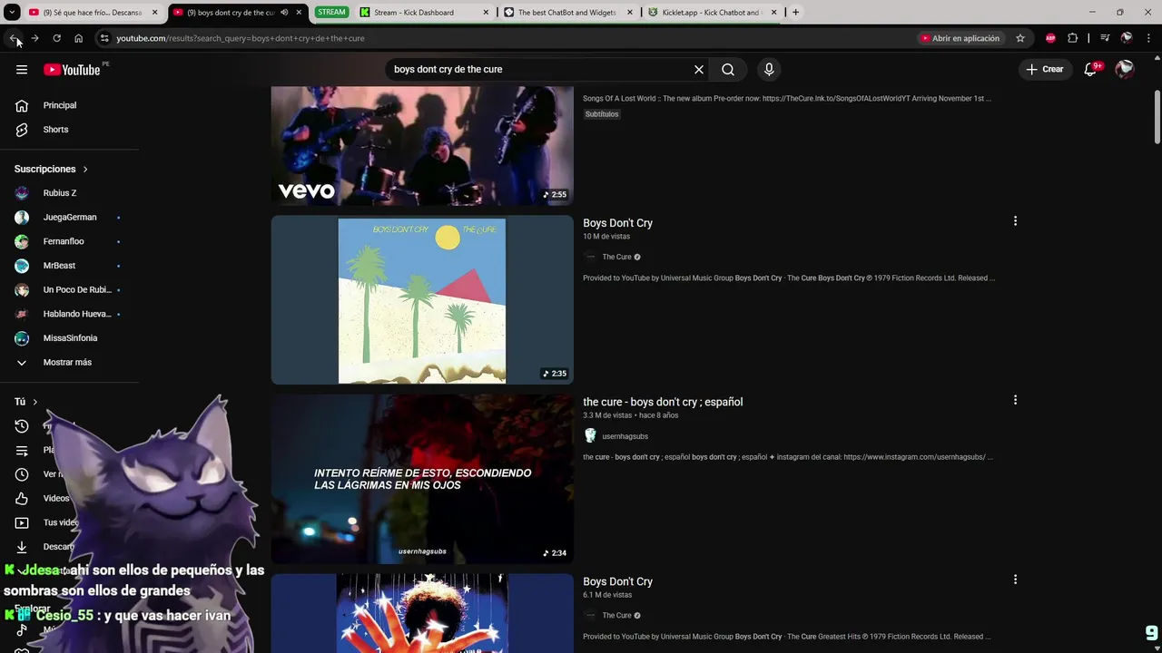Open The Cure channel under 6.1 M vistas result
Viewport: 1162px width, 653px height.
coord(616,615)
